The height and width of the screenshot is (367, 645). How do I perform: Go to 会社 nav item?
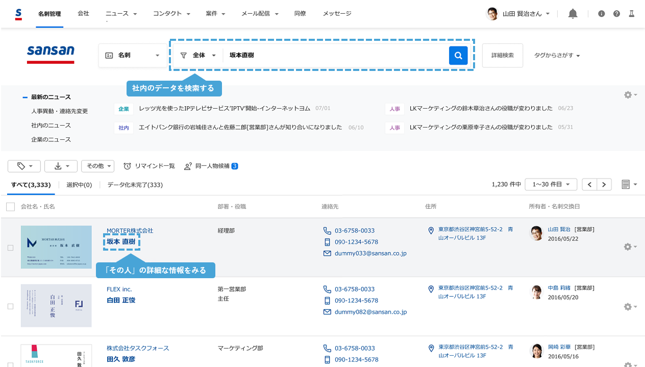(x=83, y=14)
